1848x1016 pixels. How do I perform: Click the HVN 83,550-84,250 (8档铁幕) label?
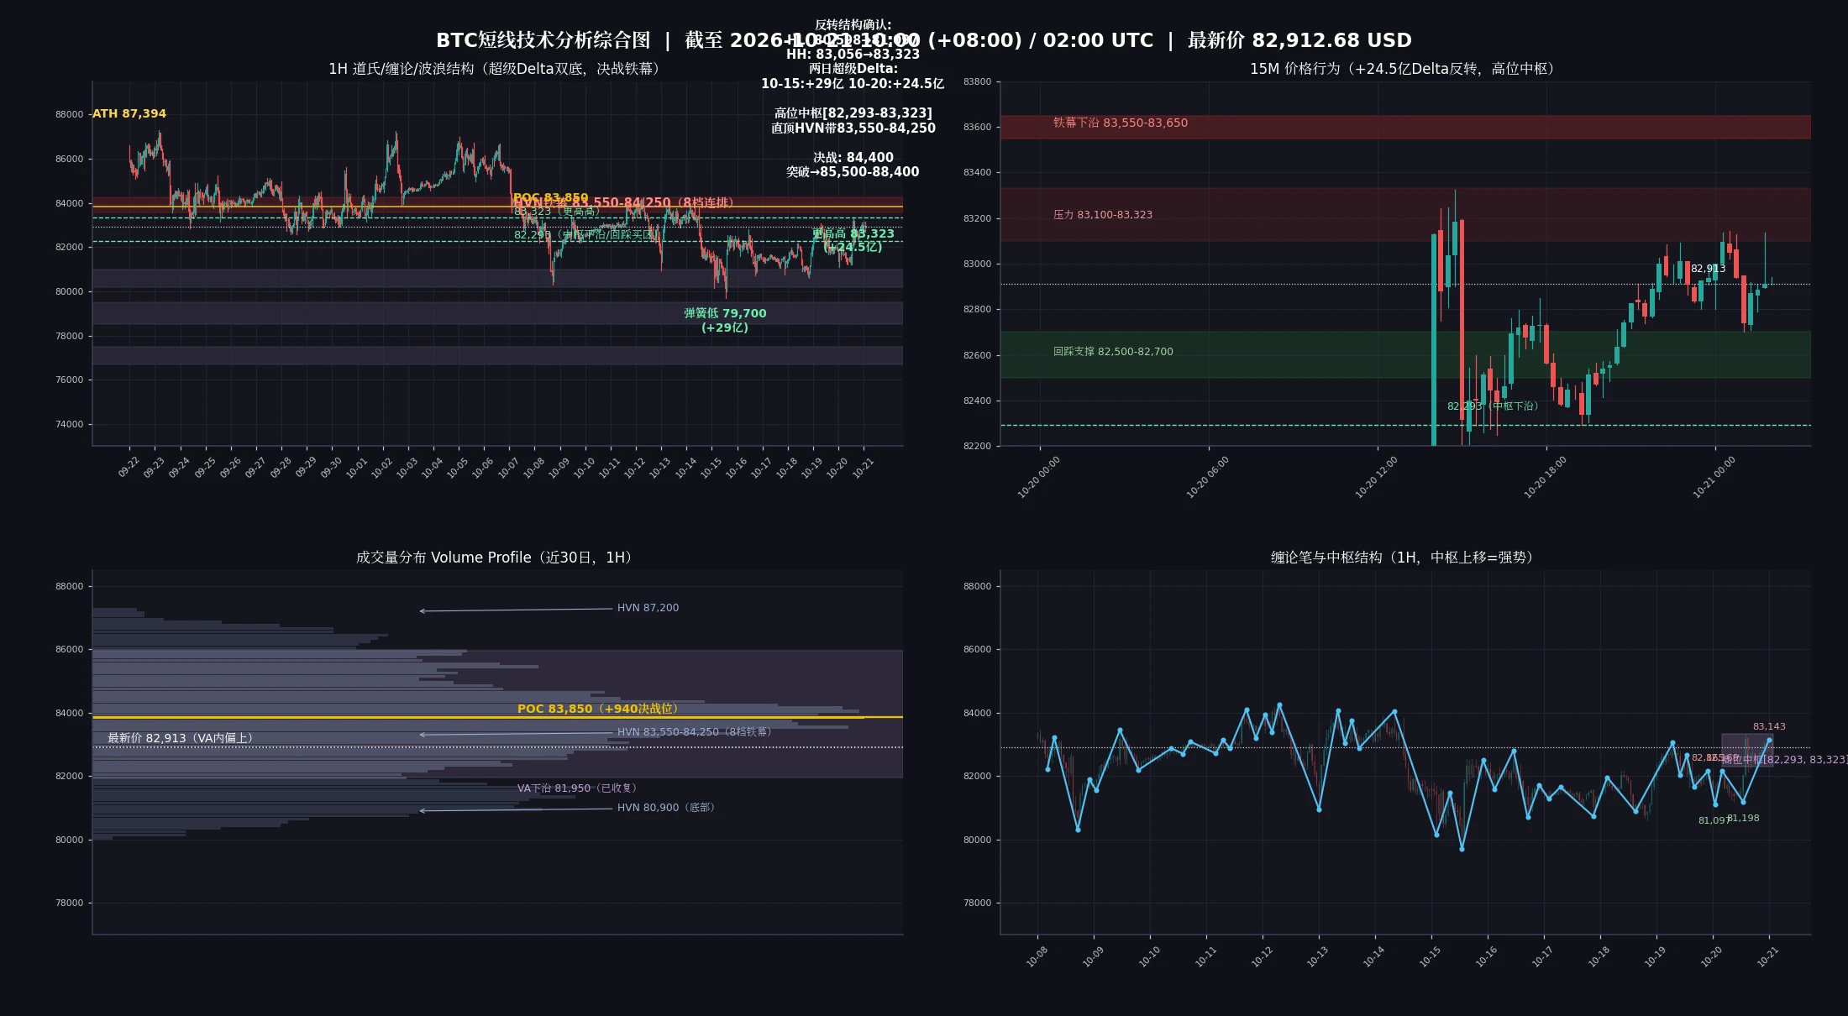click(x=696, y=732)
